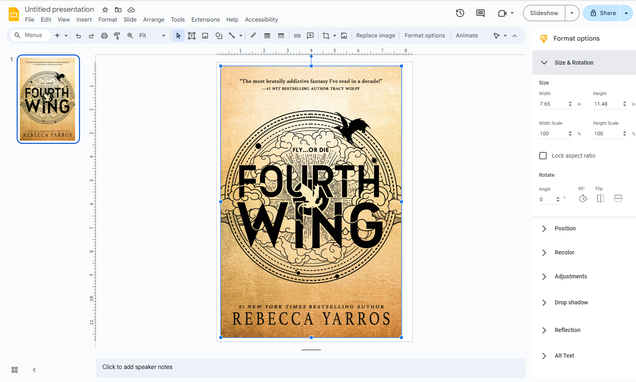The height and width of the screenshot is (382, 636).
Task: Select the text box tool
Action: point(192,36)
